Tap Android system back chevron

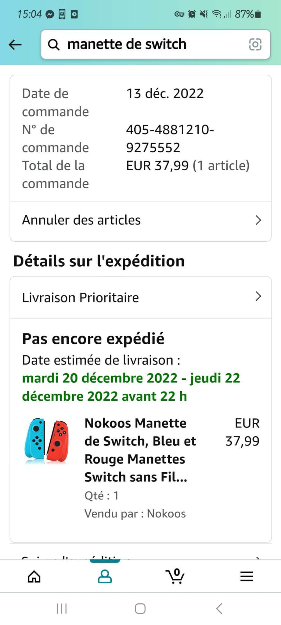click(219, 609)
